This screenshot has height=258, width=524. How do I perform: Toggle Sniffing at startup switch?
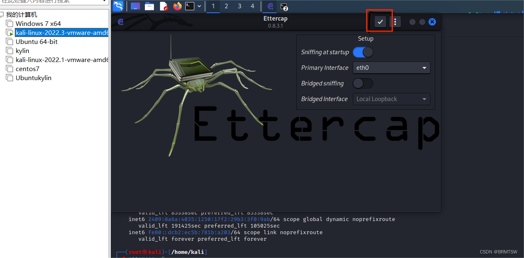(x=363, y=52)
